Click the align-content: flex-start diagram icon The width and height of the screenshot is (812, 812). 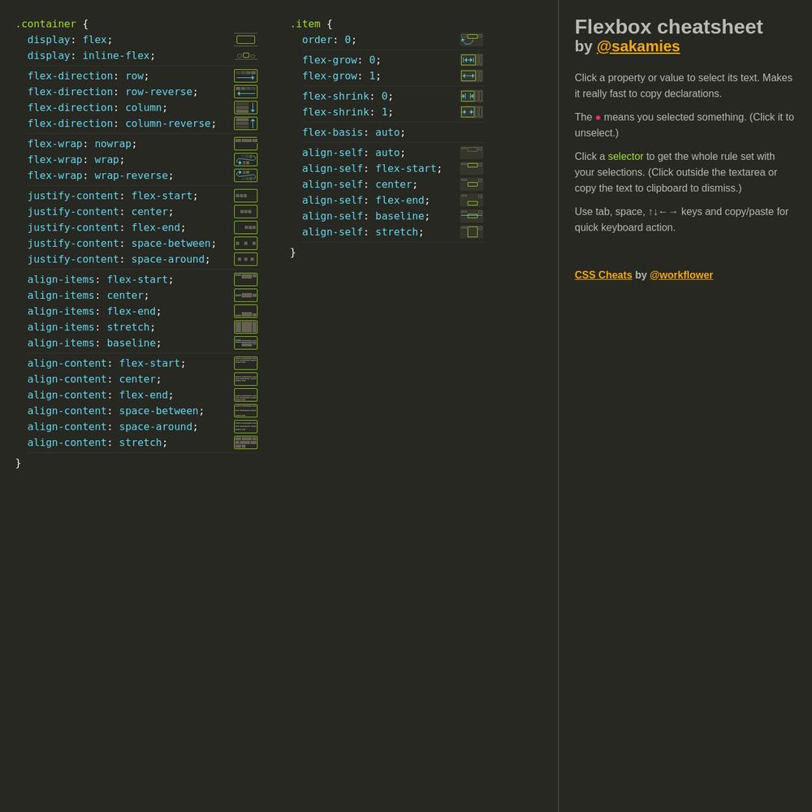click(245, 364)
